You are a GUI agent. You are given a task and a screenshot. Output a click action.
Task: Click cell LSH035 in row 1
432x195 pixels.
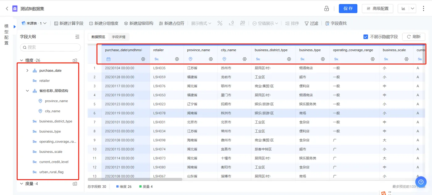[x=159, y=68]
